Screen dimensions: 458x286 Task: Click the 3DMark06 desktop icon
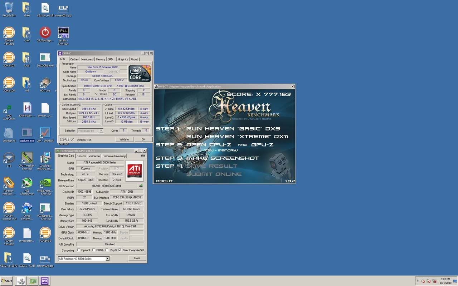tap(9, 83)
